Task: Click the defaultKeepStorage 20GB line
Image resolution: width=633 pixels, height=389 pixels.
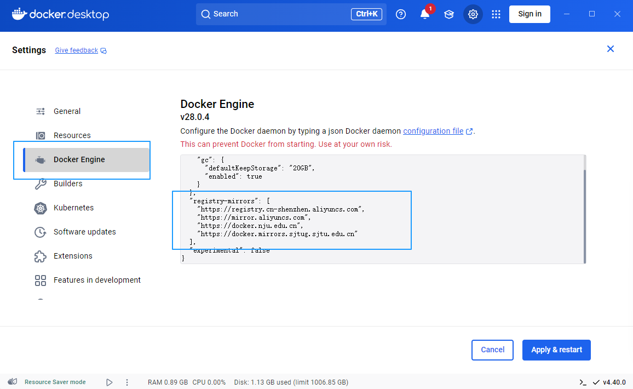Action: 260,168
